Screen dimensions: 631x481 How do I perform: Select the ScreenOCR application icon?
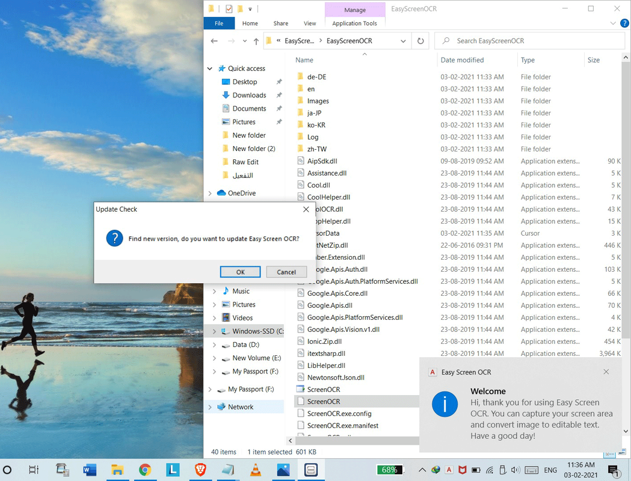300,389
